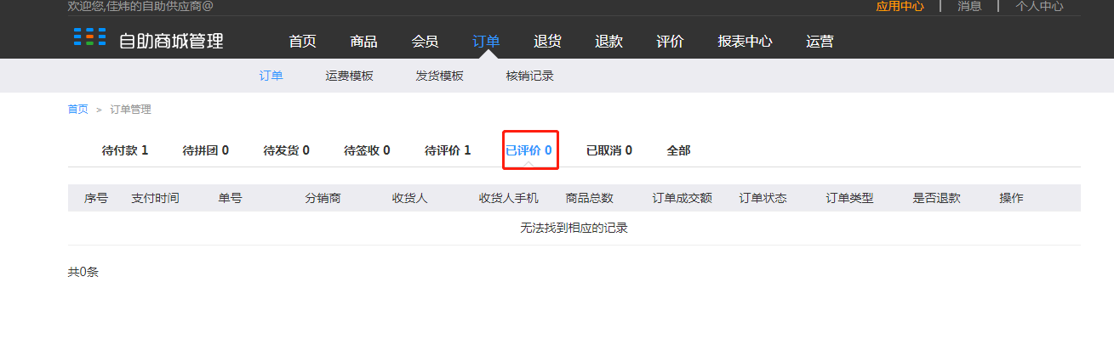Switch to the 待付款 1 tab
The height and width of the screenshot is (350, 1114).
[x=125, y=150]
